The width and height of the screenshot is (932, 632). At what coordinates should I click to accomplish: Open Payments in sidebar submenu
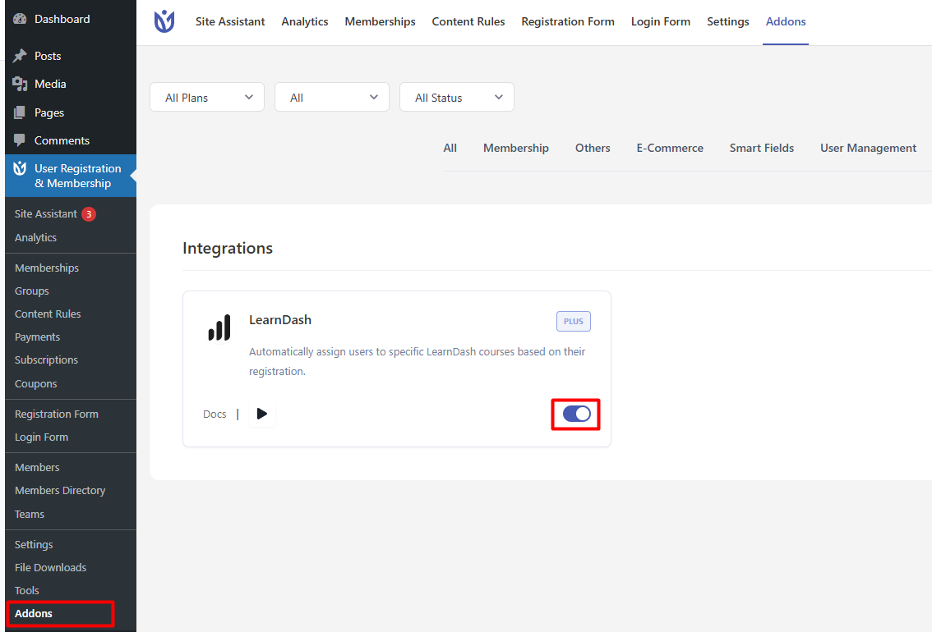[38, 337]
